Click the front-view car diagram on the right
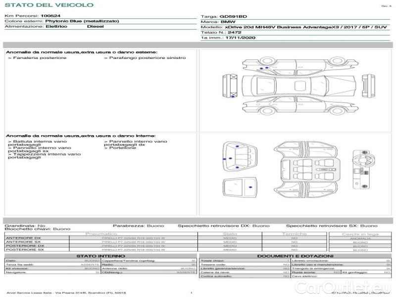Image resolution: width=396 pixels, height=297 pixels. click(x=366, y=83)
